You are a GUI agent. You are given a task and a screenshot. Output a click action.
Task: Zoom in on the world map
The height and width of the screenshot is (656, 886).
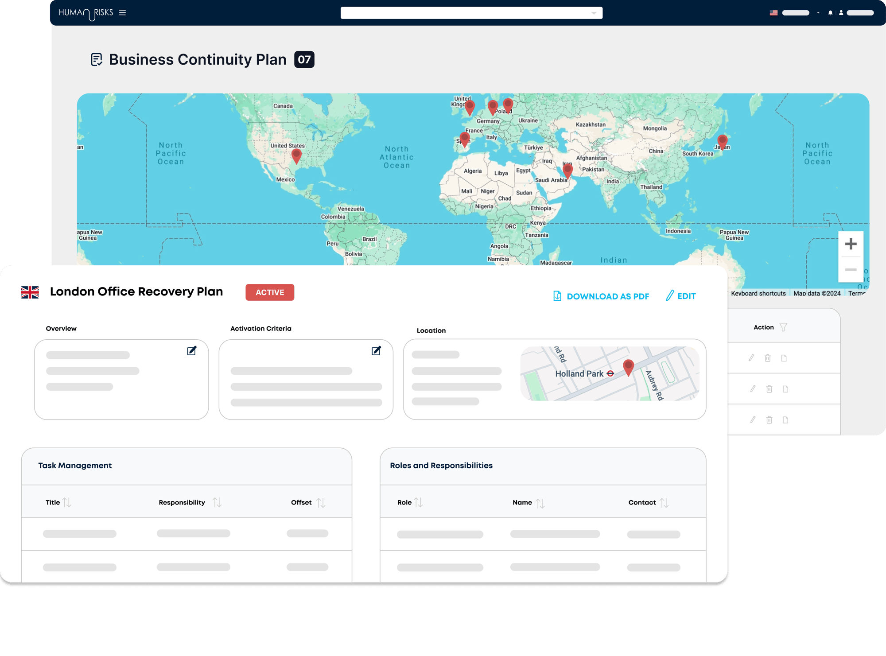pyautogui.click(x=851, y=244)
